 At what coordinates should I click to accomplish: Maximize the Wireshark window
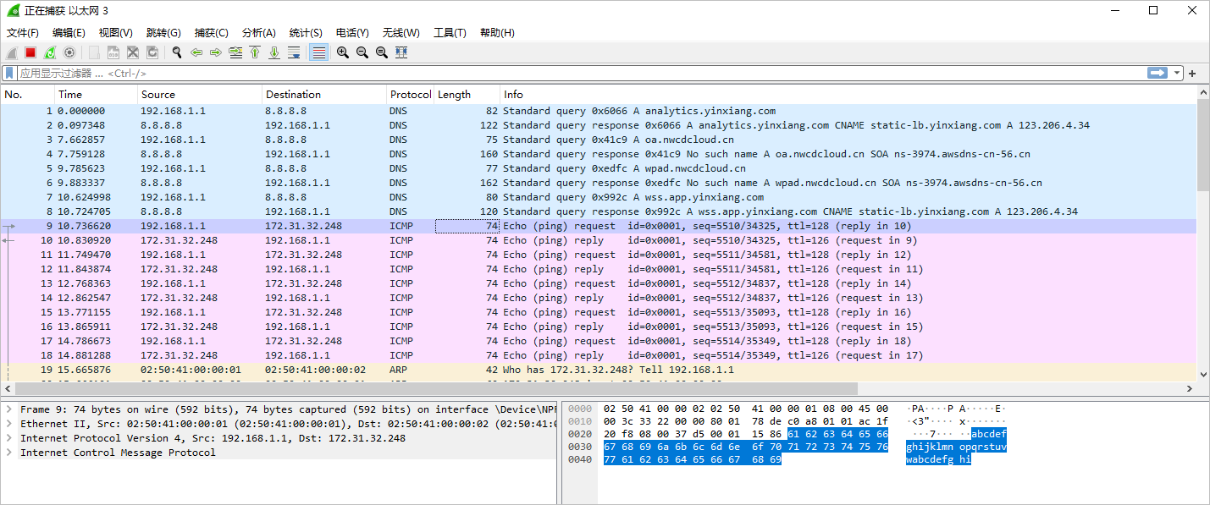(x=1153, y=11)
